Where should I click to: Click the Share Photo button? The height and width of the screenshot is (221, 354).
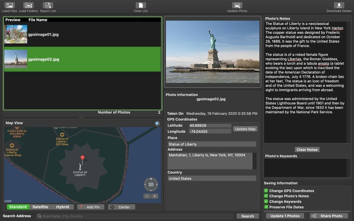pyautogui.click(x=328, y=216)
